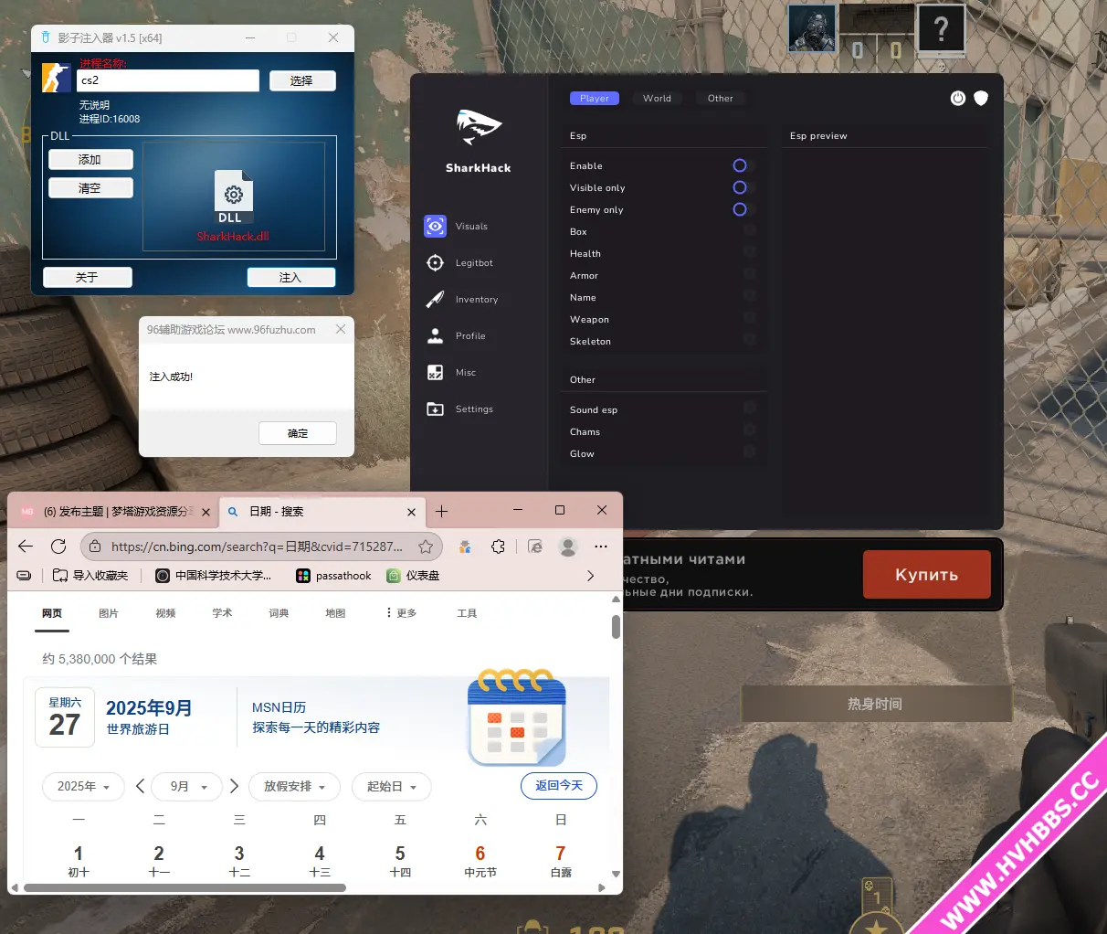The image size is (1107, 934).
Task: Click the horizontal scrollbar in the browser
Action: pyautogui.click(x=184, y=887)
